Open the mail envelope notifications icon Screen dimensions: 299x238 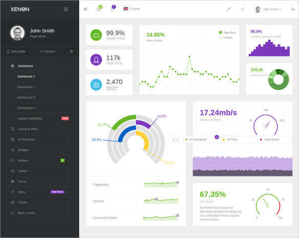pos(99,9)
